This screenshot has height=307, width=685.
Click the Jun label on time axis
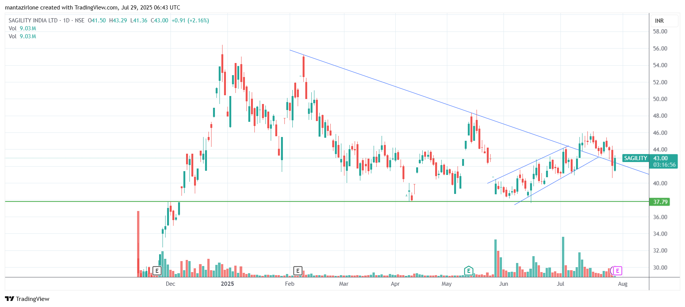pos(503,284)
